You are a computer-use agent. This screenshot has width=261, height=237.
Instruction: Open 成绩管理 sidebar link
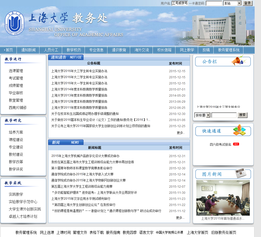click(x=16, y=86)
